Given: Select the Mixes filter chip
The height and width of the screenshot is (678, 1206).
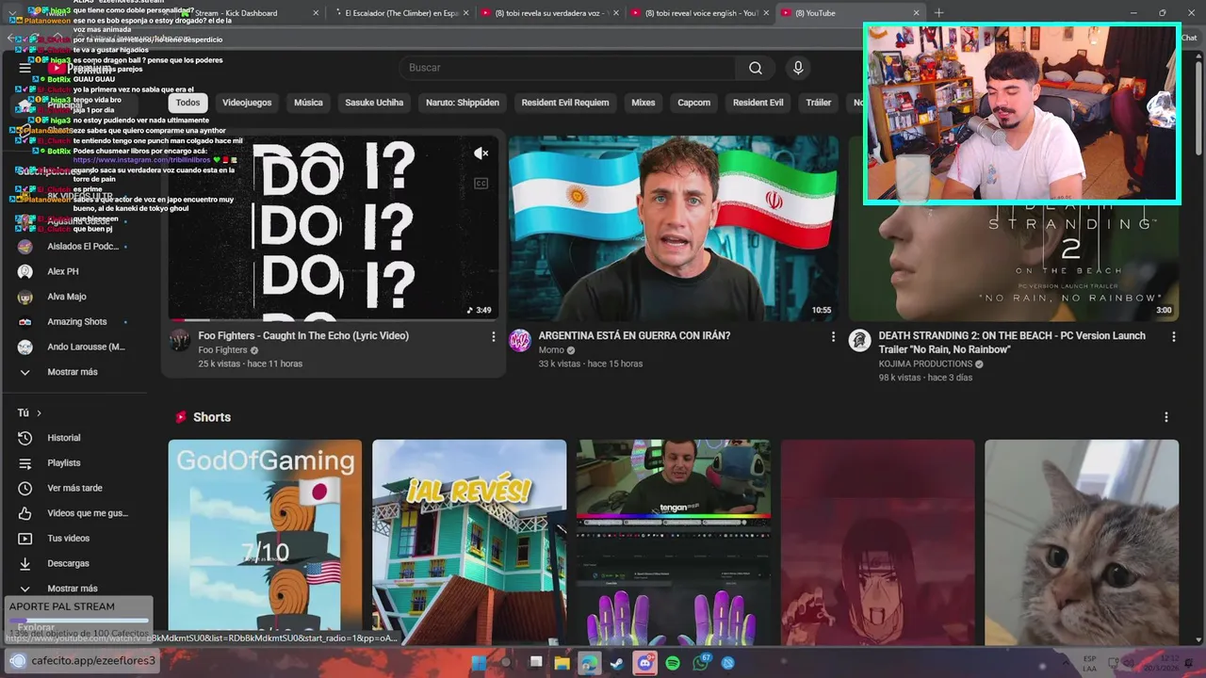Looking at the screenshot, I should click(x=643, y=103).
